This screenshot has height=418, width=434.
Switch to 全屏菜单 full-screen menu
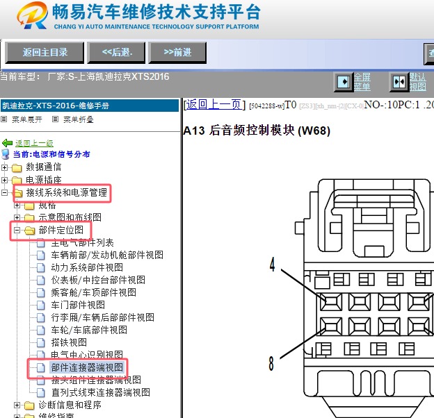[x=362, y=82]
